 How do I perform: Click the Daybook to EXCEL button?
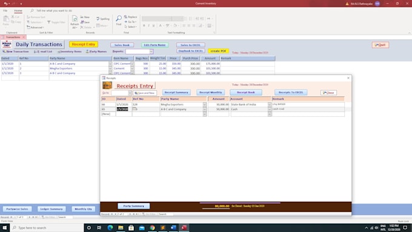coord(190,51)
